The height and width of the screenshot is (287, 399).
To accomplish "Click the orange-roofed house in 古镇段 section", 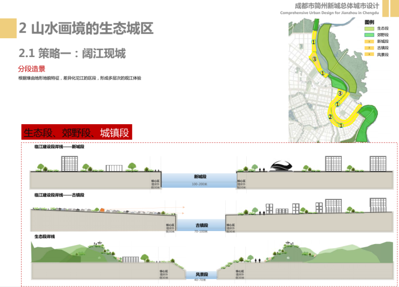I will pyautogui.click(x=103, y=208).
